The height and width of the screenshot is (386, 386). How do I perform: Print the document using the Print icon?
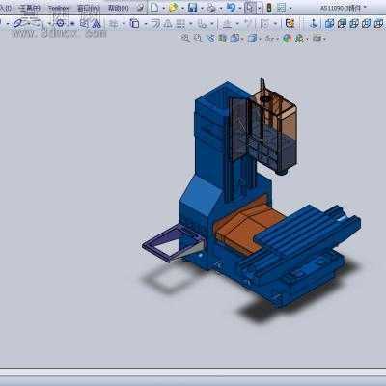(x=211, y=8)
